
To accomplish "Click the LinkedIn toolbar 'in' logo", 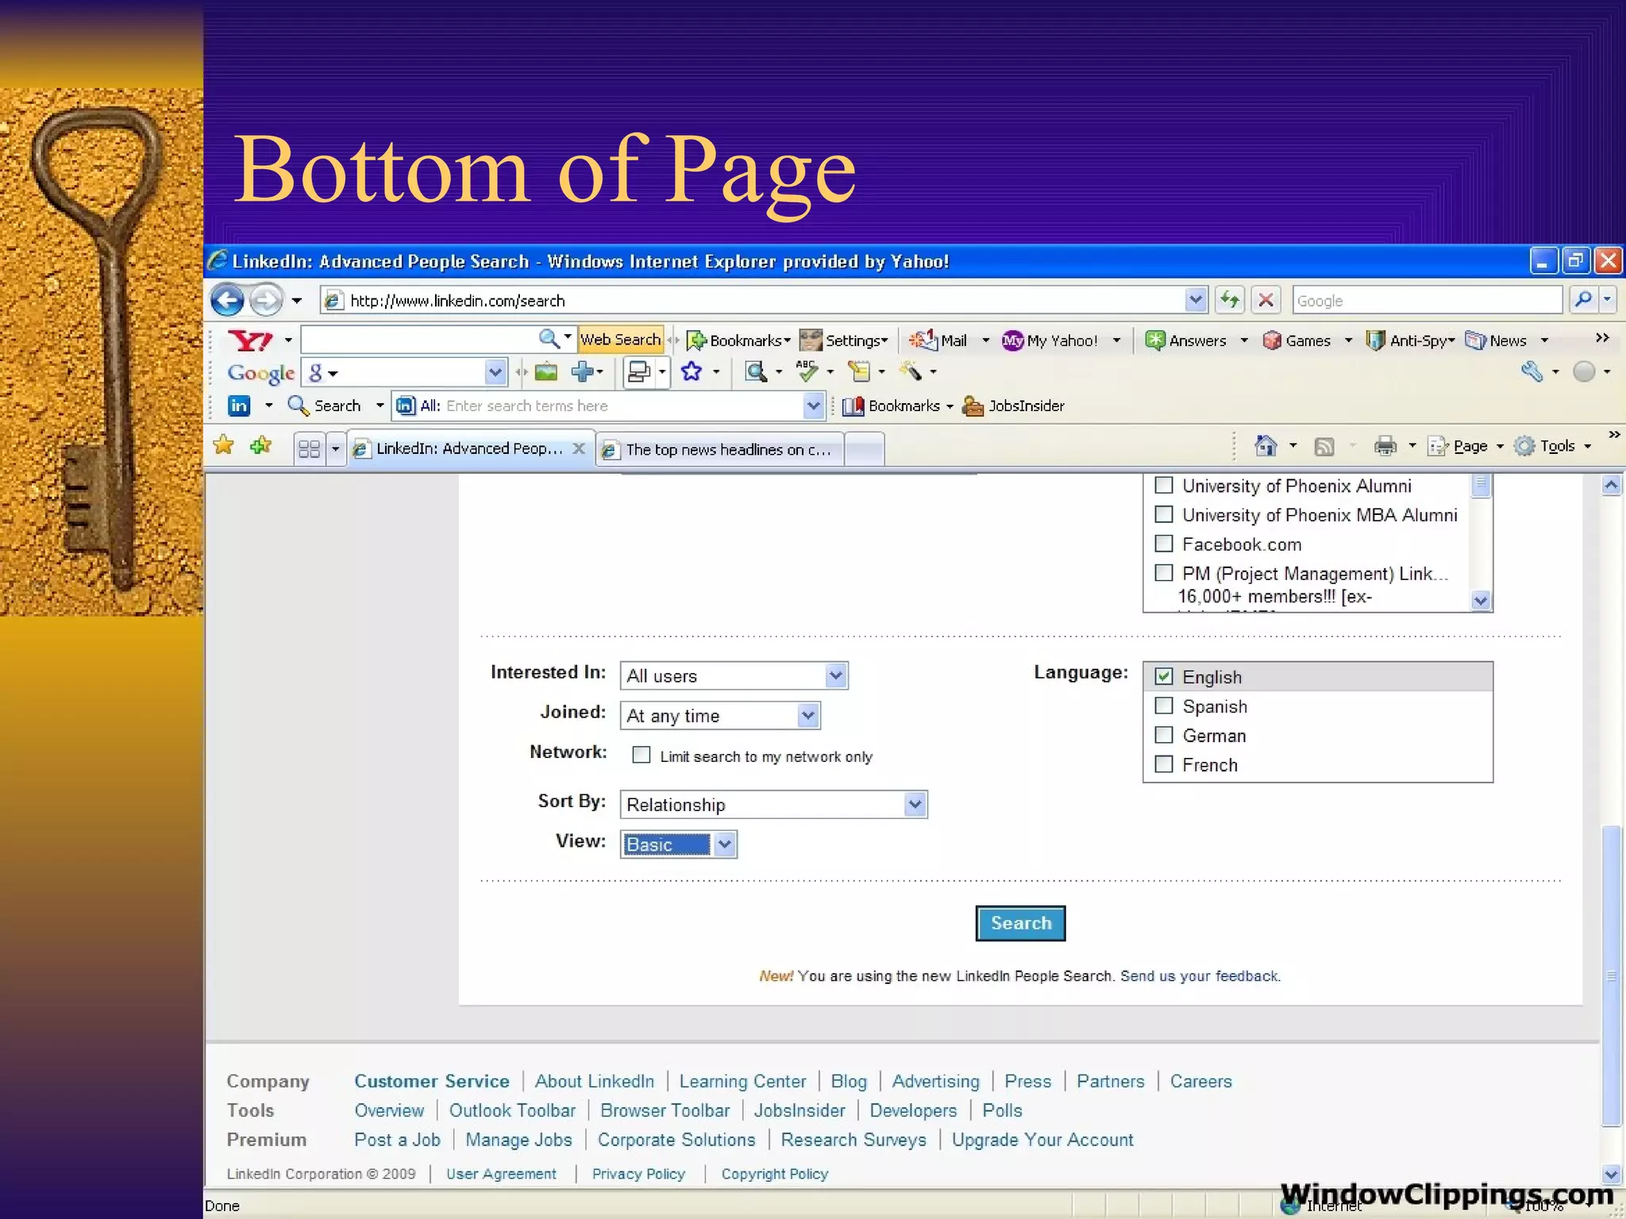I will [239, 406].
